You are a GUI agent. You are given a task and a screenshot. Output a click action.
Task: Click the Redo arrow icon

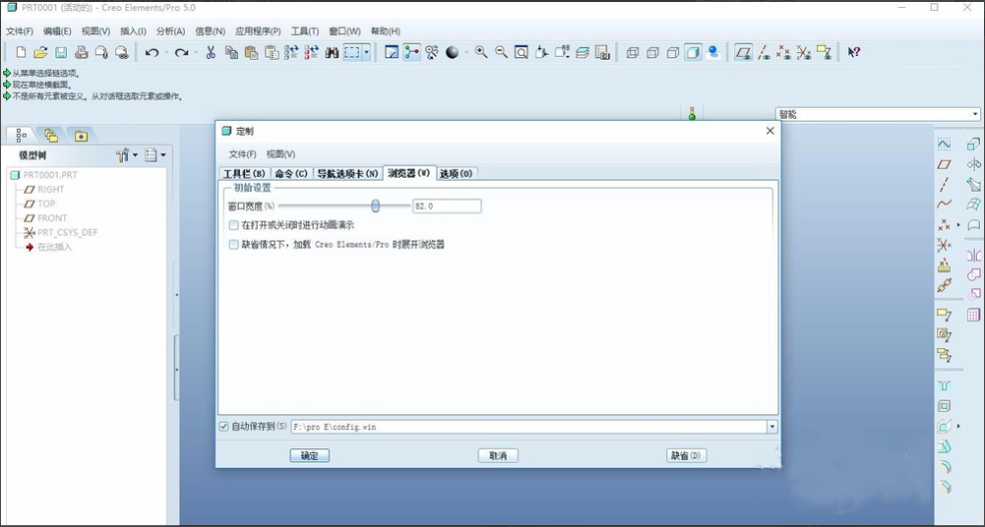(182, 53)
